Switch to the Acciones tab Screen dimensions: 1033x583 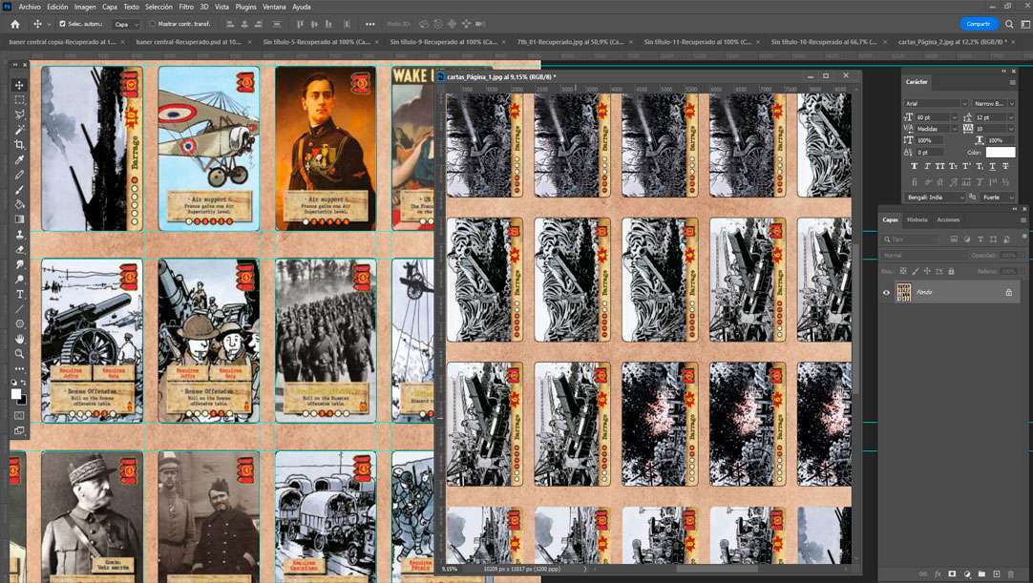(948, 219)
